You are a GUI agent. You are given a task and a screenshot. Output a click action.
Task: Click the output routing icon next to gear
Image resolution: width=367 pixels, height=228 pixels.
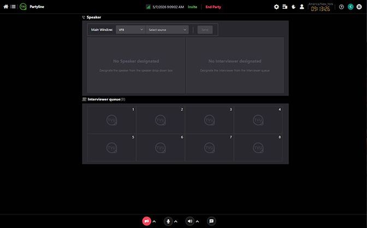(x=285, y=7)
